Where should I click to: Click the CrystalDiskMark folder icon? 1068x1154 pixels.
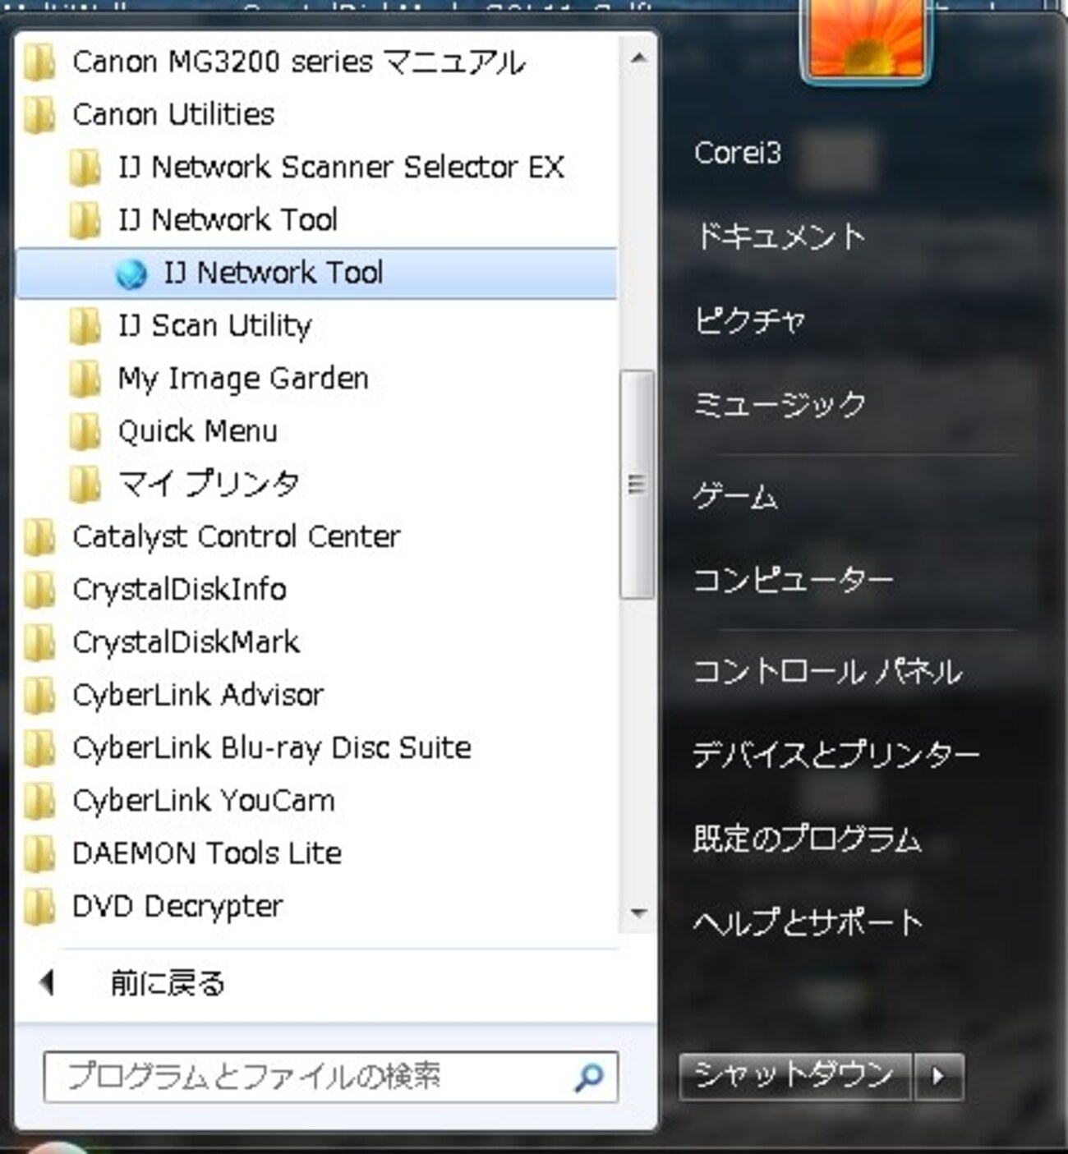coord(39,642)
